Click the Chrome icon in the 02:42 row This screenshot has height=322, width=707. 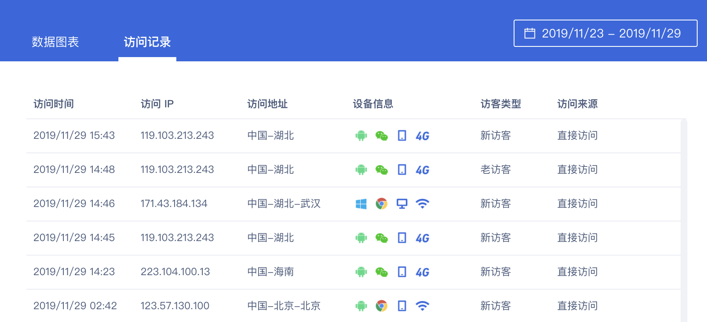(381, 306)
